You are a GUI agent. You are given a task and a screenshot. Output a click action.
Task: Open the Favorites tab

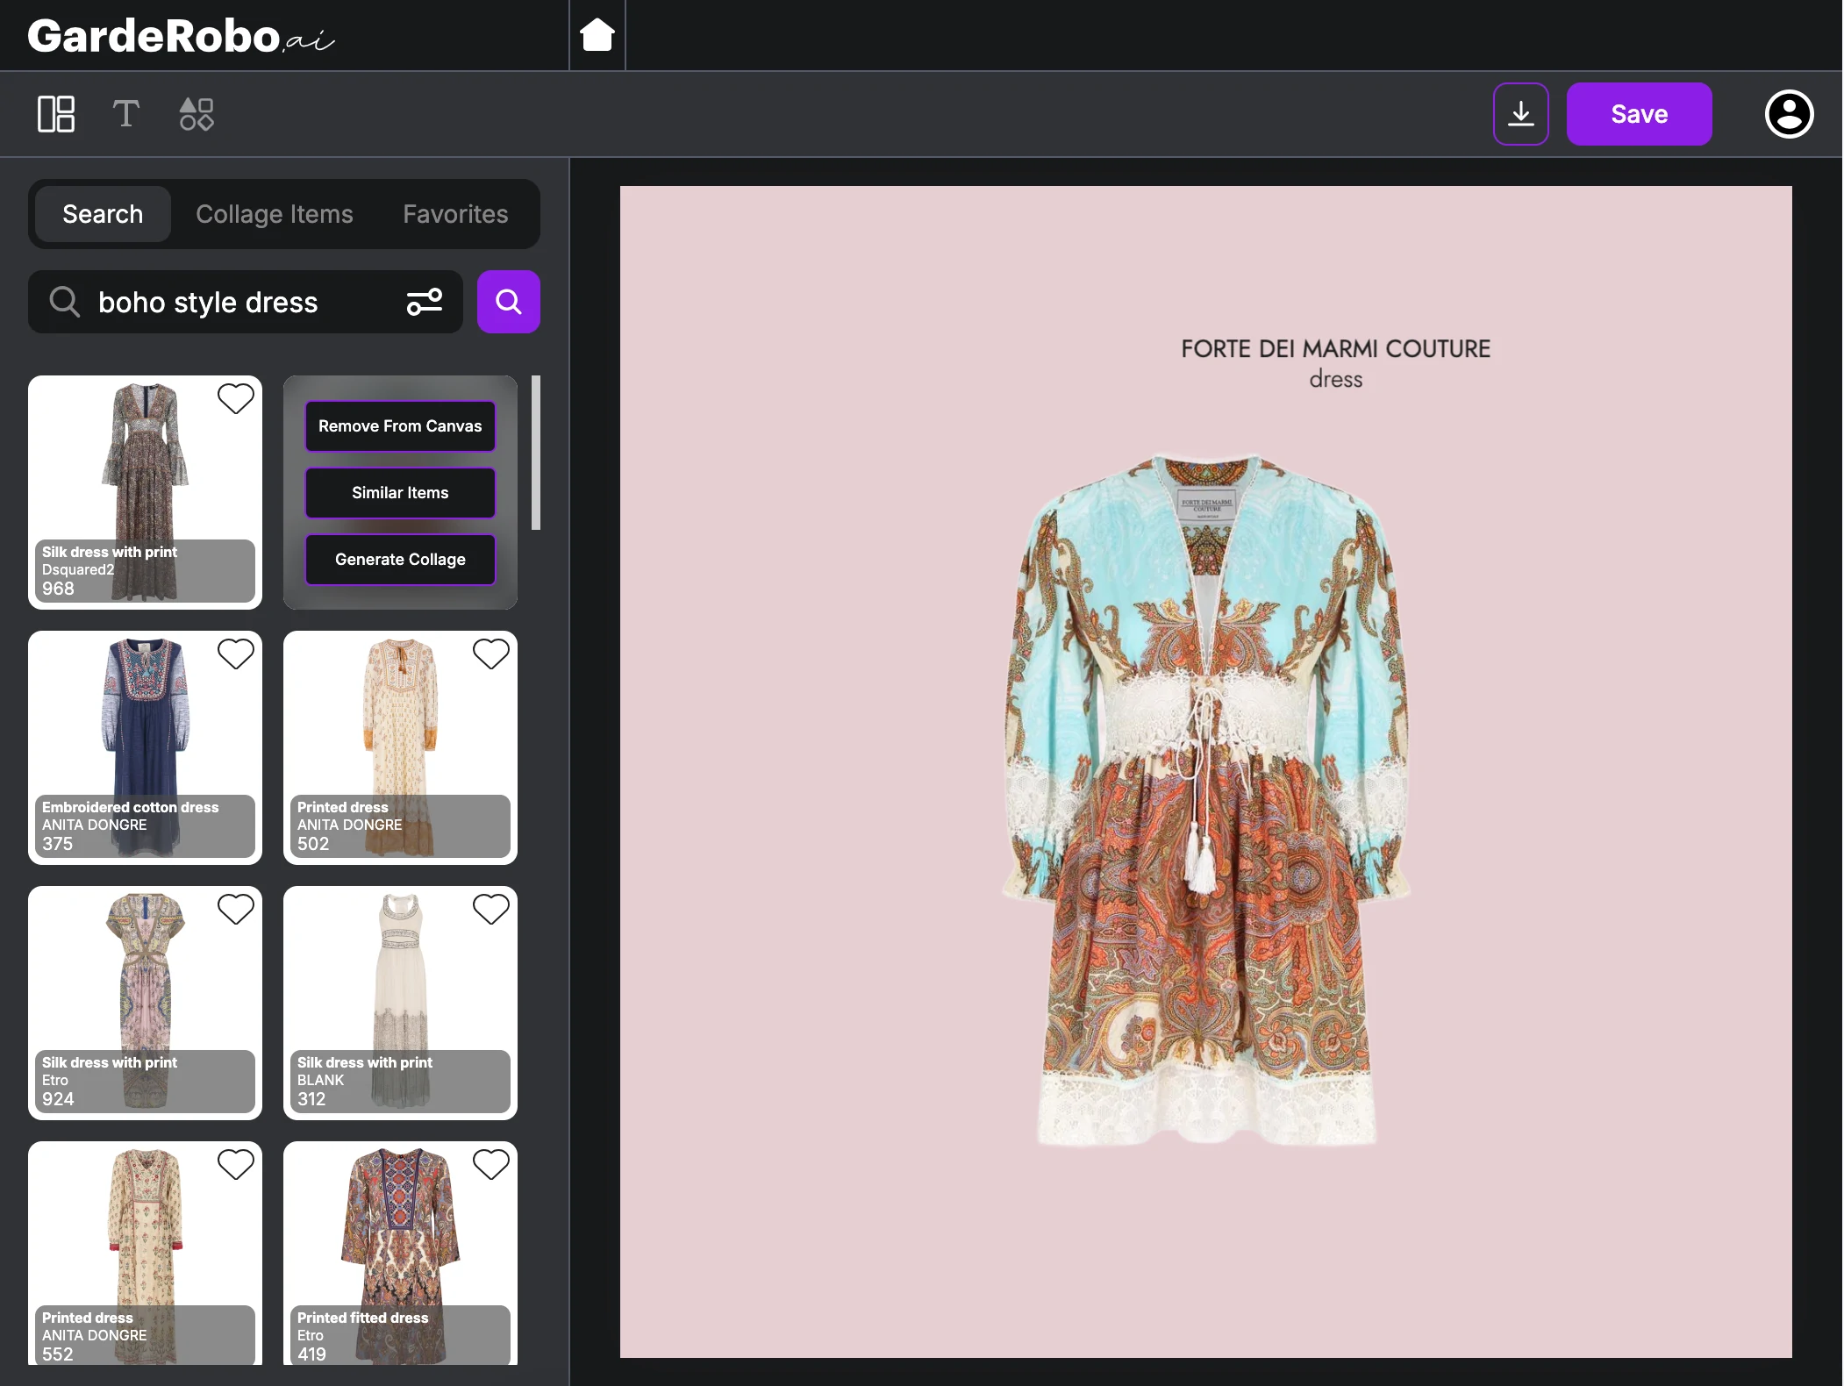tap(455, 214)
